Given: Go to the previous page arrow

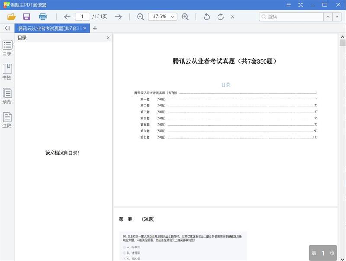Looking at the screenshot, I should pyautogui.click(x=67, y=17).
